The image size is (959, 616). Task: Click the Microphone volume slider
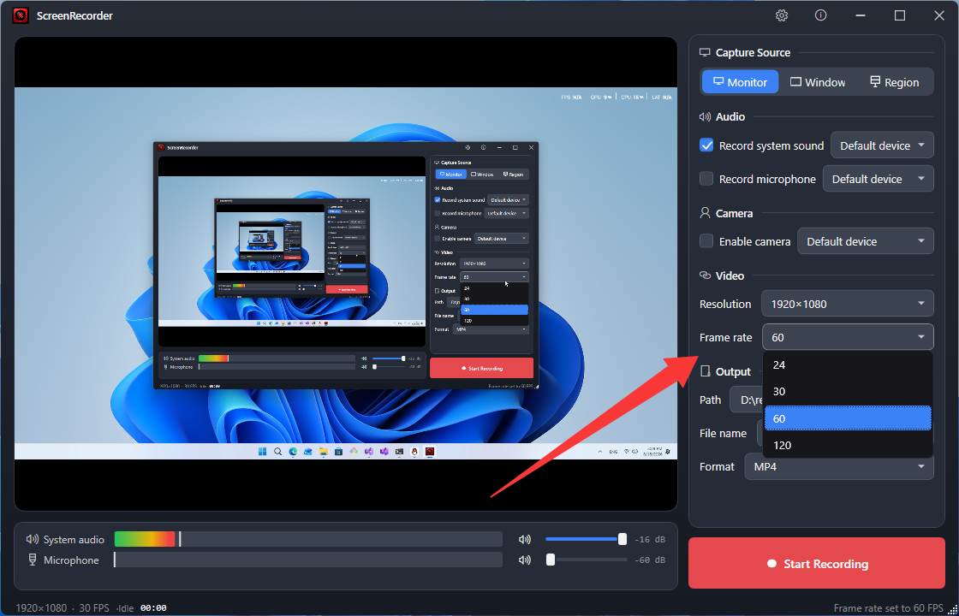point(586,560)
